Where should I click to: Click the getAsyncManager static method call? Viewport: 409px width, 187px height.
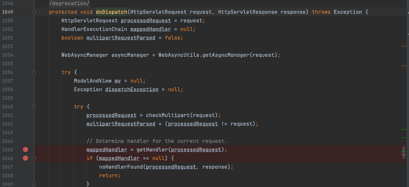click(x=226, y=55)
